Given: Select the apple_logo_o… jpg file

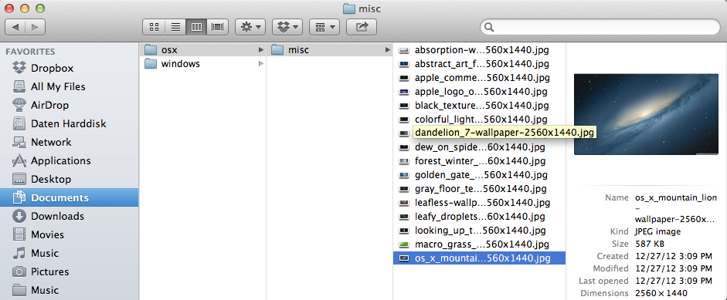Looking at the screenshot, I should tap(480, 91).
